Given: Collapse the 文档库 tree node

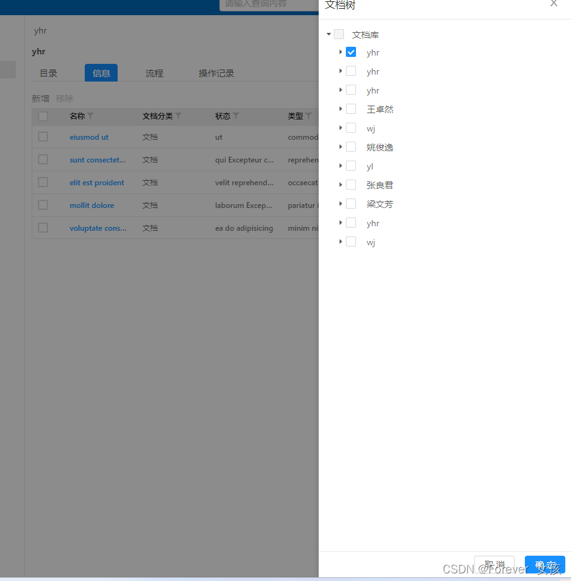Looking at the screenshot, I should coord(329,34).
